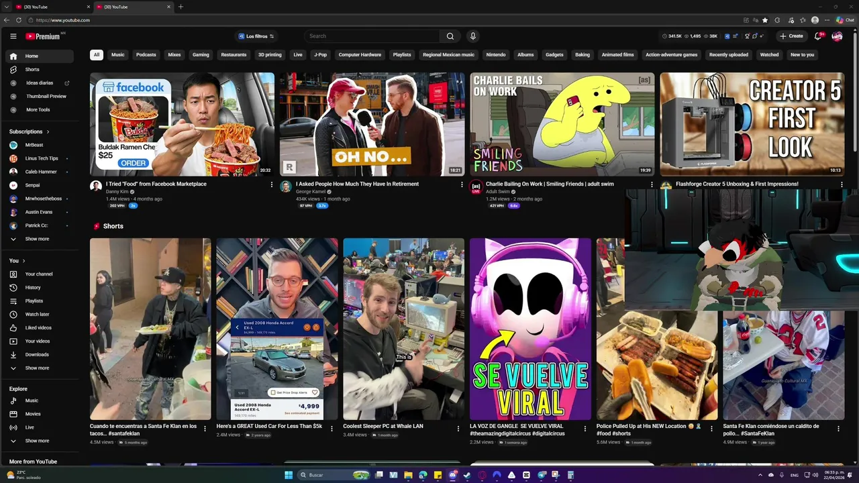Open the Subscriptions heading chevron
The image size is (859, 483).
(48, 131)
